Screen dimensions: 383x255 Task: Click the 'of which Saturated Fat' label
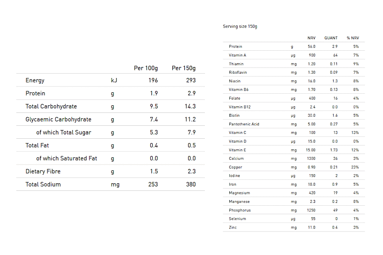pyautogui.click(x=67, y=158)
